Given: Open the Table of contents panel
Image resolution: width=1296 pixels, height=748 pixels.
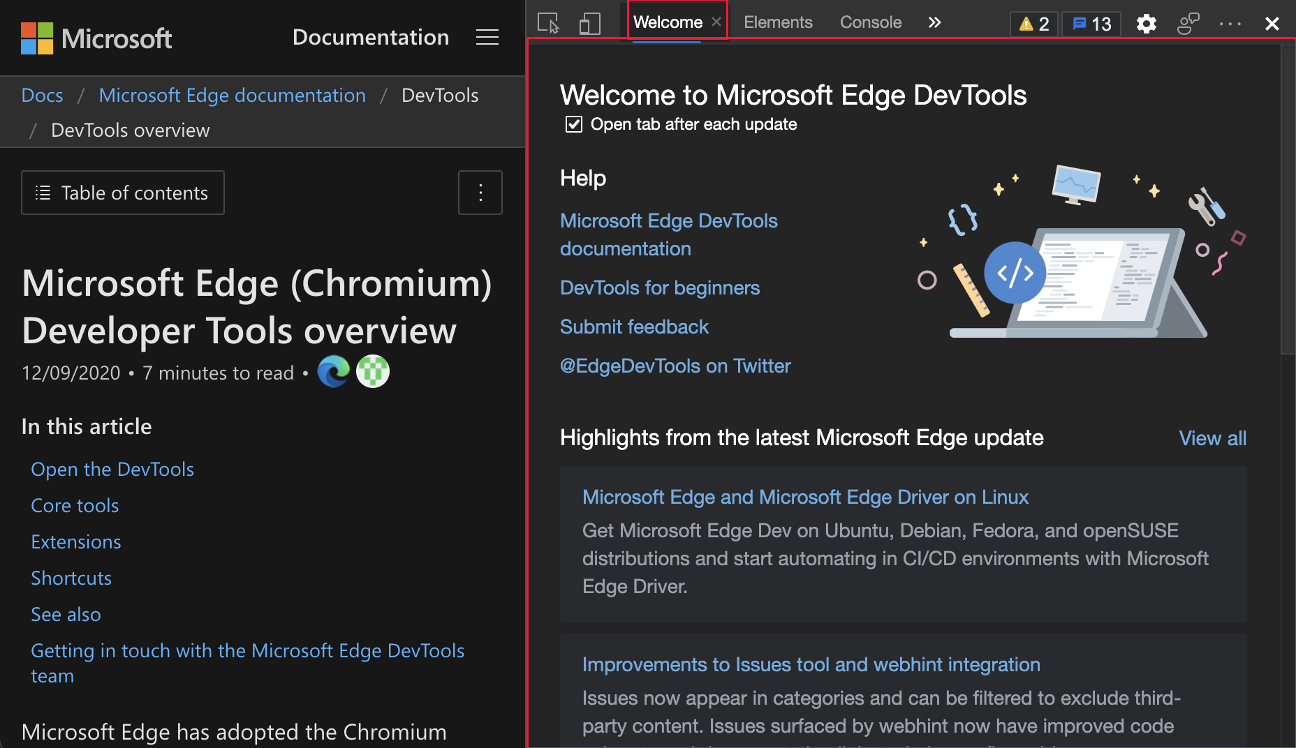Looking at the screenshot, I should pyautogui.click(x=122, y=193).
